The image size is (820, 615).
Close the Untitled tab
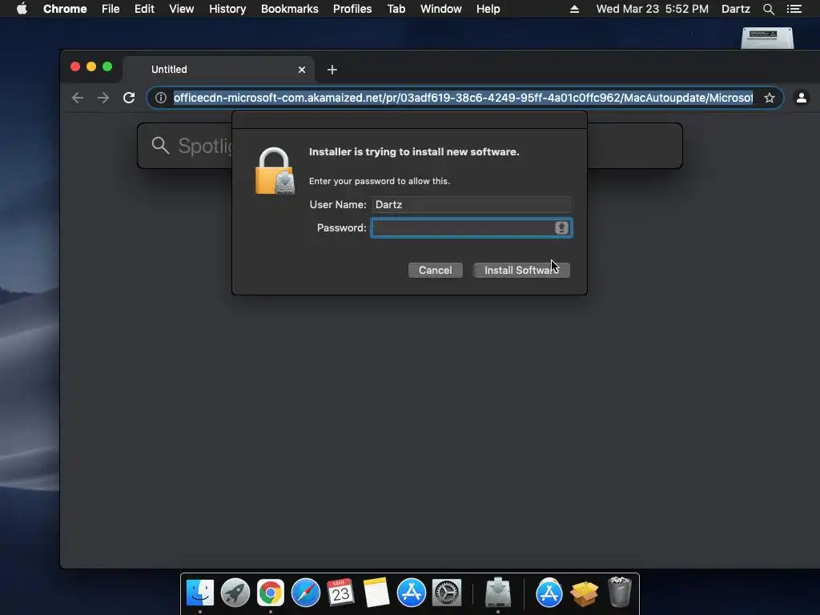(x=302, y=70)
